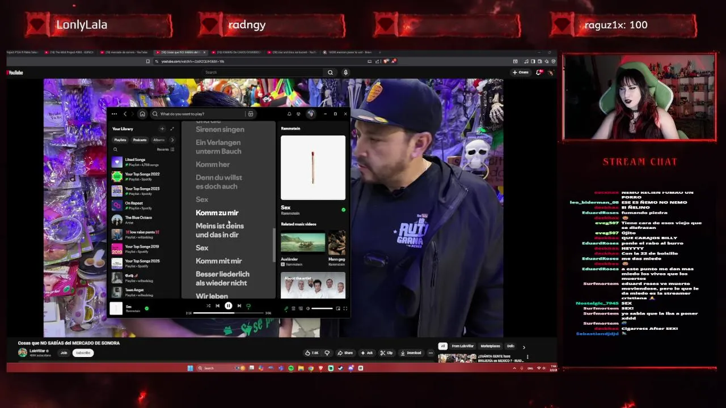The height and width of the screenshot is (408, 726).
Task: Show more library filter chips
Action: tap(172, 140)
